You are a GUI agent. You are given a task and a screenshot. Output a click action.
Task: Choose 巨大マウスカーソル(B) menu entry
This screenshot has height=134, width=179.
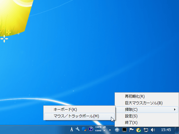point(143,103)
